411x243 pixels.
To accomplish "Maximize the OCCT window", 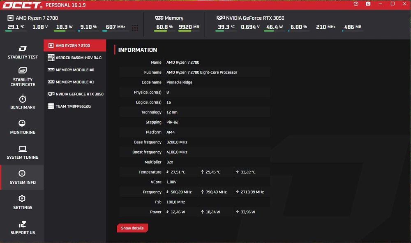I will coord(393,4).
